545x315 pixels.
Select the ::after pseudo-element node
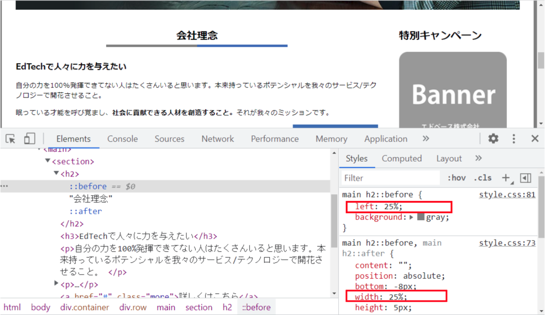[x=85, y=211]
